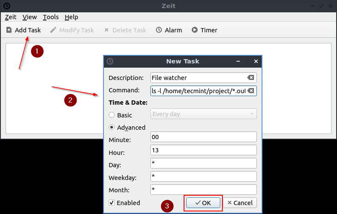The height and width of the screenshot is (214, 337).
Task: Open the Tools menu
Action: point(51,17)
